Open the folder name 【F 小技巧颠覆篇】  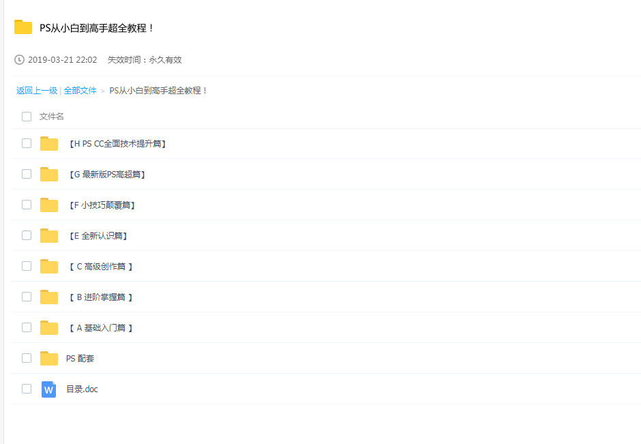tap(102, 205)
